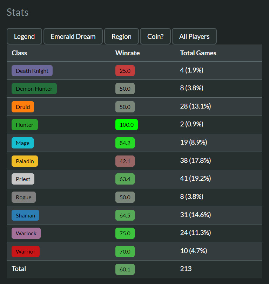The height and width of the screenshot is (284, 269).
Task: Sort by the Total Games column header
Action: point(198,53)
